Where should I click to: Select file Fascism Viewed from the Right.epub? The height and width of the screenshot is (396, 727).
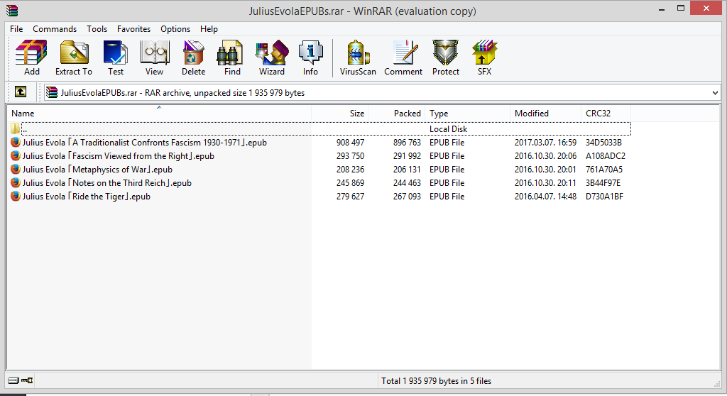coord(119,156)
